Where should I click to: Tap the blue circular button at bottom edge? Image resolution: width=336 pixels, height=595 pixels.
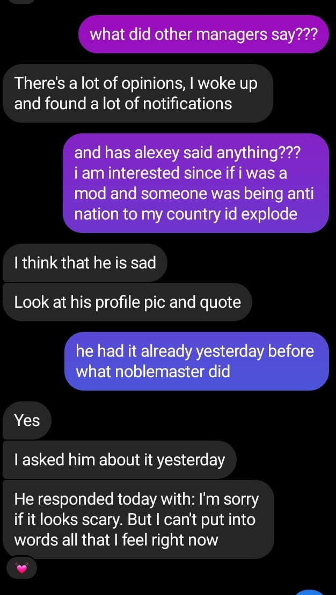(x=310, y=592)
